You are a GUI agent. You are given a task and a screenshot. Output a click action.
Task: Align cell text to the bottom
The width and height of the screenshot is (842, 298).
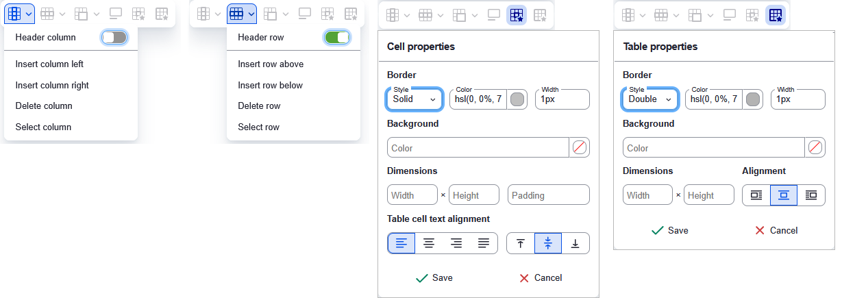tap(575, 243)
